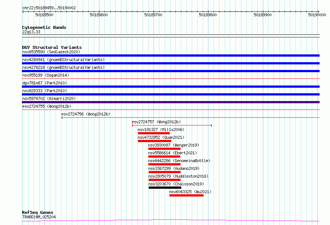
Task: Open the nsv5586614 (Ebert2021) label
Action: click(x=172, y=153)
